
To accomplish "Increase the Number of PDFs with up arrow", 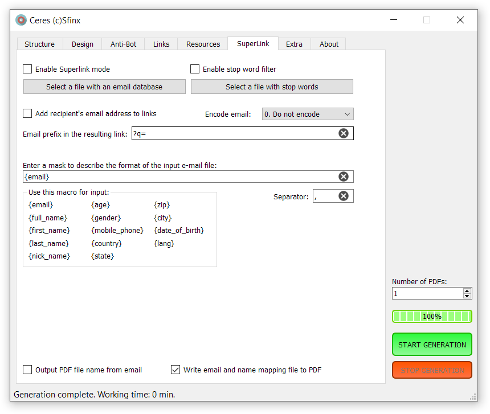I will point(467,290).
